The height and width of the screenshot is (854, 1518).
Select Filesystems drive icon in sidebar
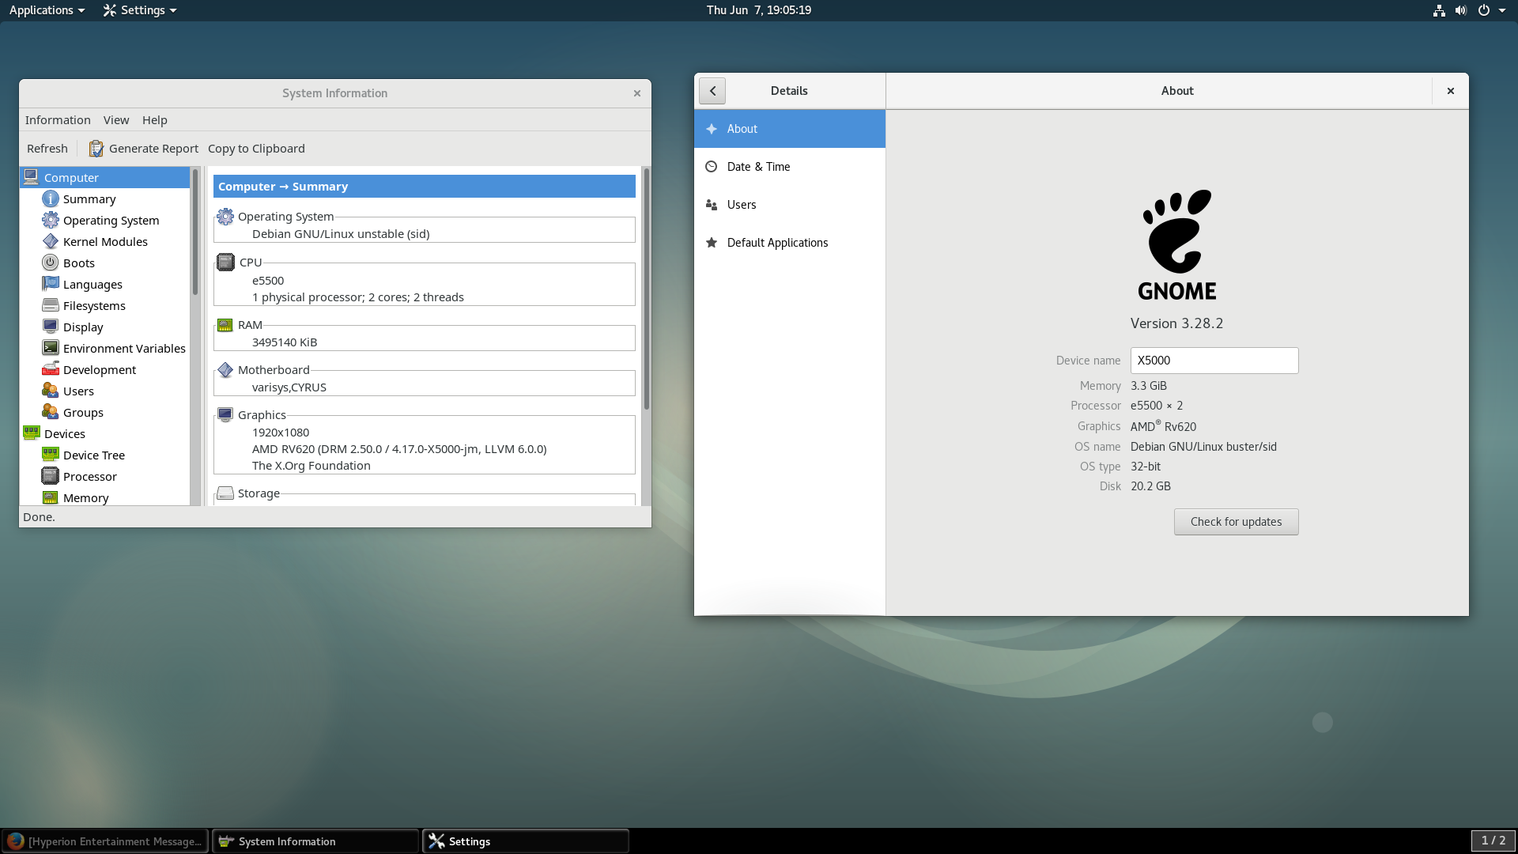(x=51, y=305)
